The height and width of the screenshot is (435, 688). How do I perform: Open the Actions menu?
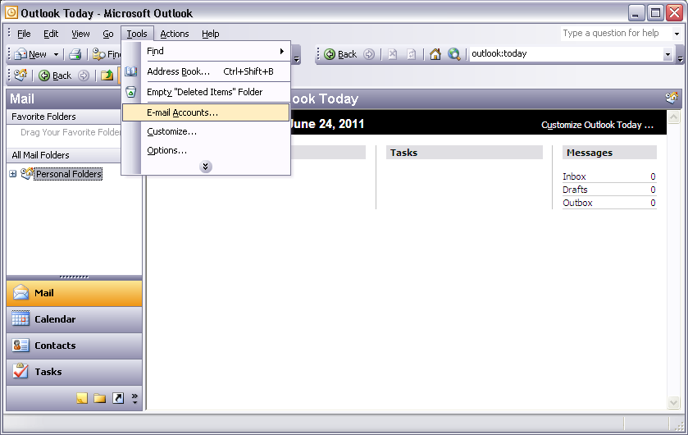pyautogui.click(x=174, y=34)
